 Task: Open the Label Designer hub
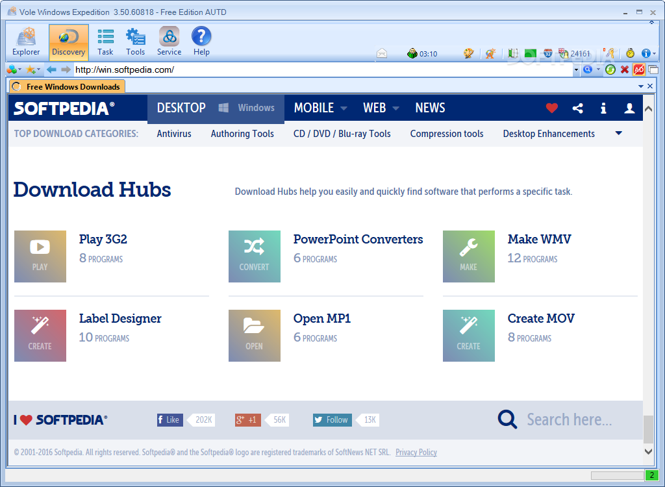(120, 318)
